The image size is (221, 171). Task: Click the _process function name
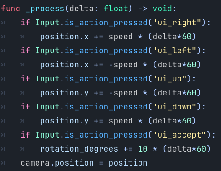(x=45, y=9)
